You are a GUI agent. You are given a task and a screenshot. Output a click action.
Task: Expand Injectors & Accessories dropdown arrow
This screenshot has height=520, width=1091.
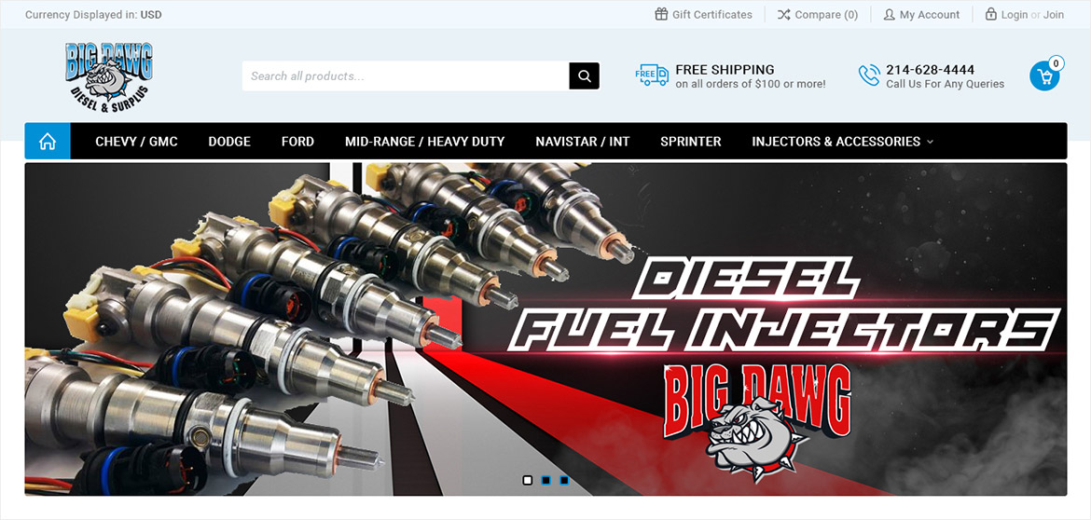point(931,142)
